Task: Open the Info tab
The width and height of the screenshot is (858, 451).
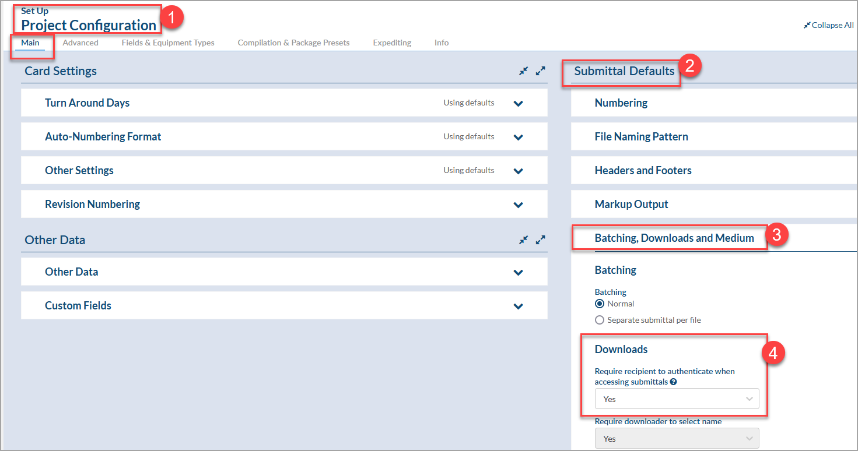Action: click(x=442, y=43)
